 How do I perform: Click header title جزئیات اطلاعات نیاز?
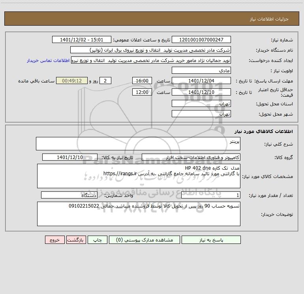click(269, 19)
